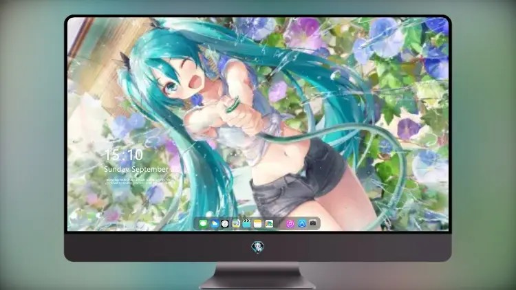Viewport: 516px width, 290px height.
Task: Open the Notes app in the dock
Action: pos(258,224)
